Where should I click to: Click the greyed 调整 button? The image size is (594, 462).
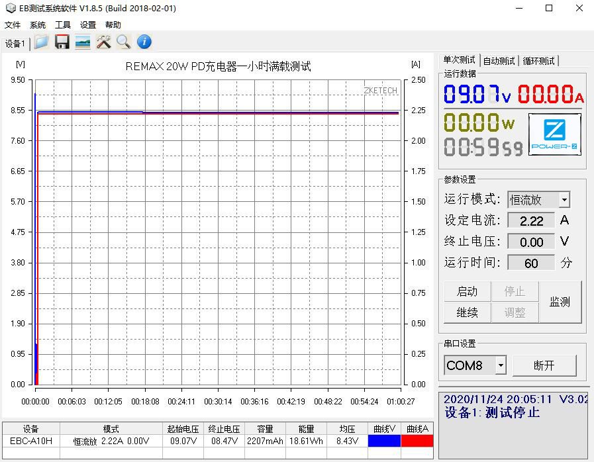click(515, 312)
